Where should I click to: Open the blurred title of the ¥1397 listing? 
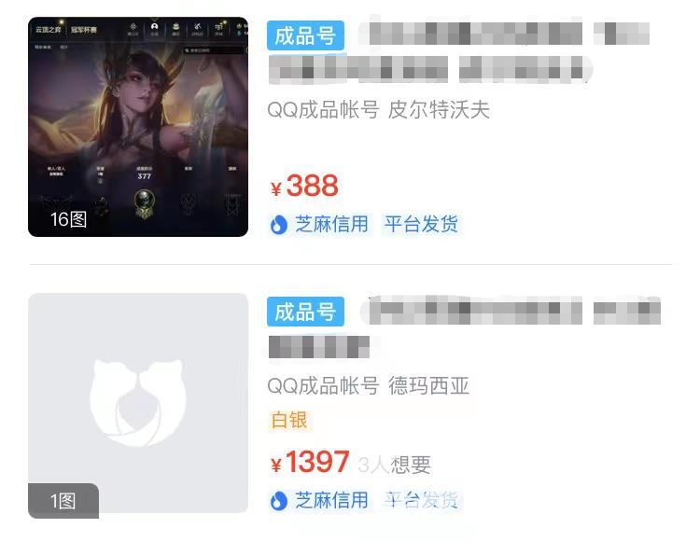click(464, 327)
